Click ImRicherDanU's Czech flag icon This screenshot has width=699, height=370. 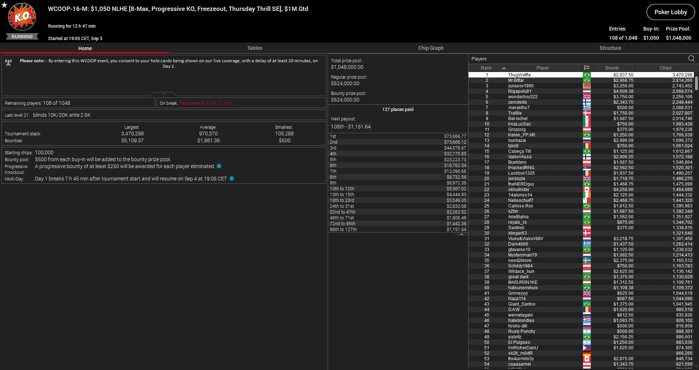587,348
